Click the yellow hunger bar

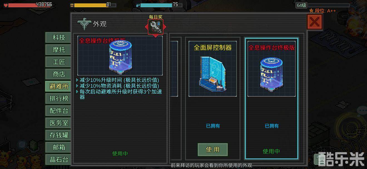[95, 5]
